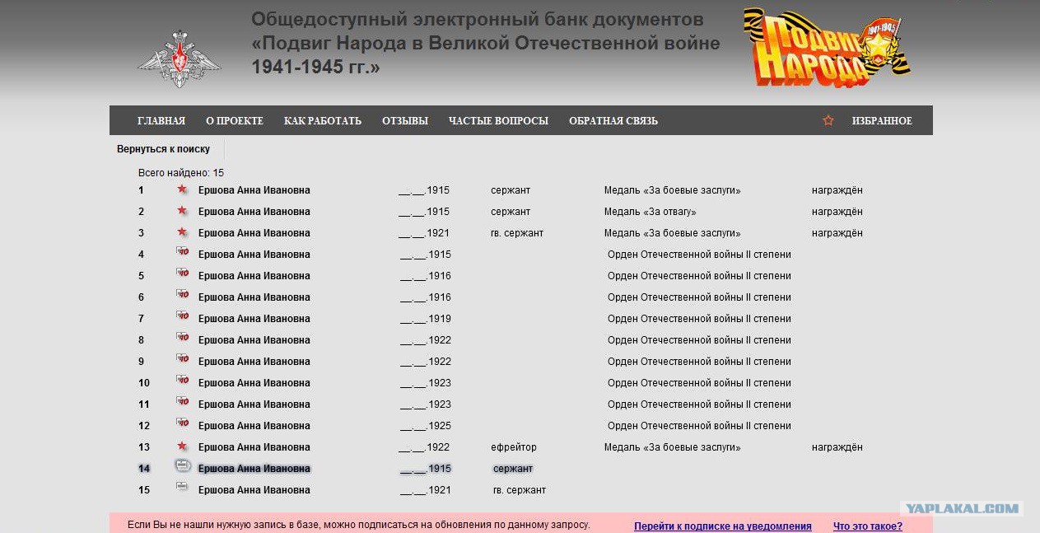
Task: Open the ГЛАВНАЯ menu item
Action: click(161, 121)
